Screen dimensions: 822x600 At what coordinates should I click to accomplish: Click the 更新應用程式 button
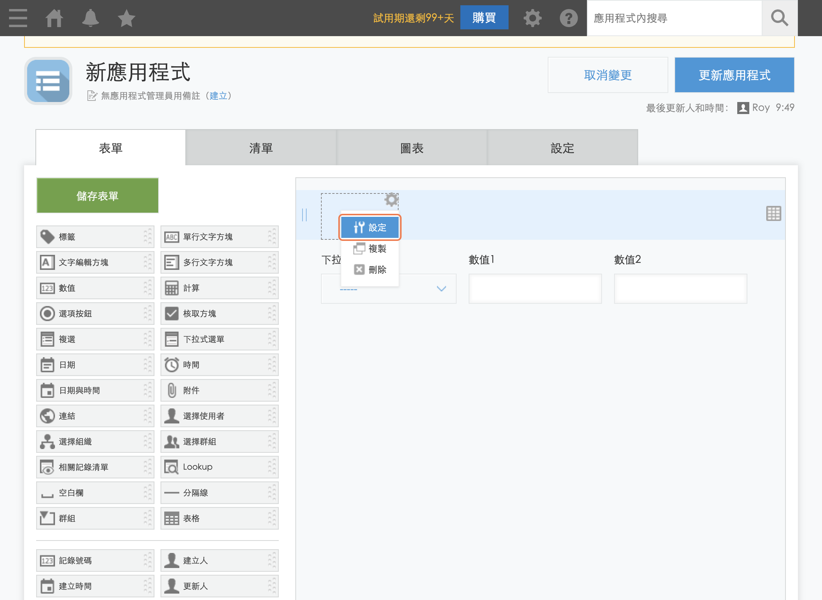735,75
